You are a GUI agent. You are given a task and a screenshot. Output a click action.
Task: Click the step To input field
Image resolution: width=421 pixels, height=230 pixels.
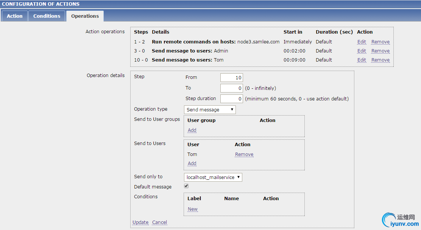[231, 88]
